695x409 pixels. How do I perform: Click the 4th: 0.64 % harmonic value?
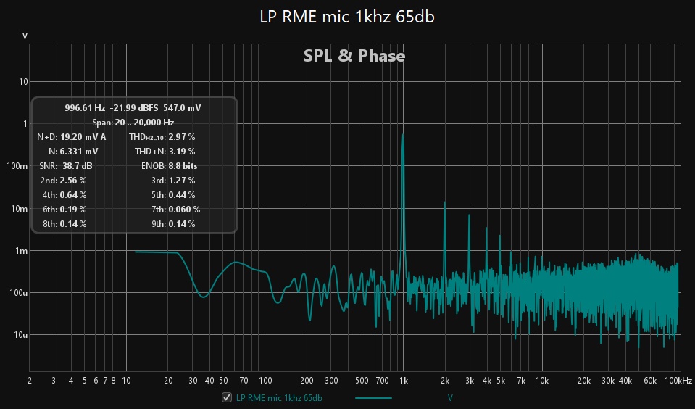tap(64, 195)
